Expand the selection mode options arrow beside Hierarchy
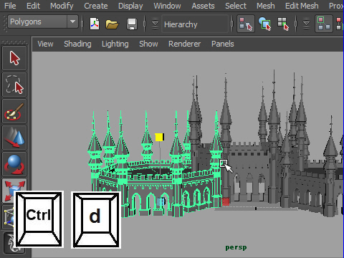The height and width of the screenshot is (258, 344). pos(155,24)
